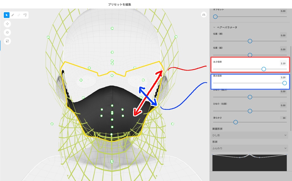292x181 pixels.
Task: Click the 太さ倍率 slider handle
Action: pyautogui.click(x=264, y=69)
